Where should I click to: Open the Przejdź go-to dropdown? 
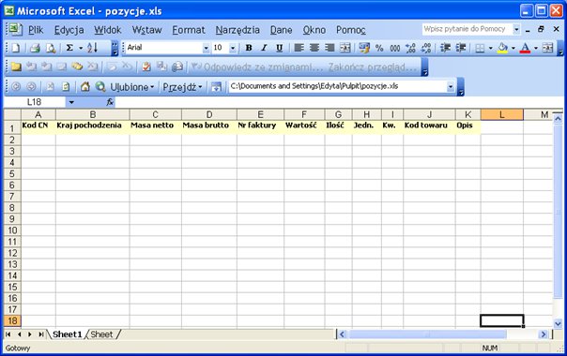[182, 87]
